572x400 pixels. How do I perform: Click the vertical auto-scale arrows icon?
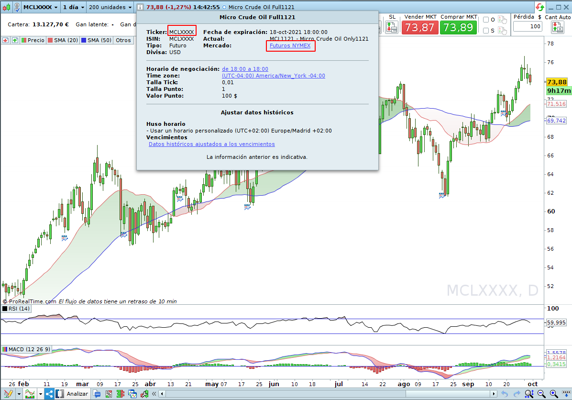point(566,394)
